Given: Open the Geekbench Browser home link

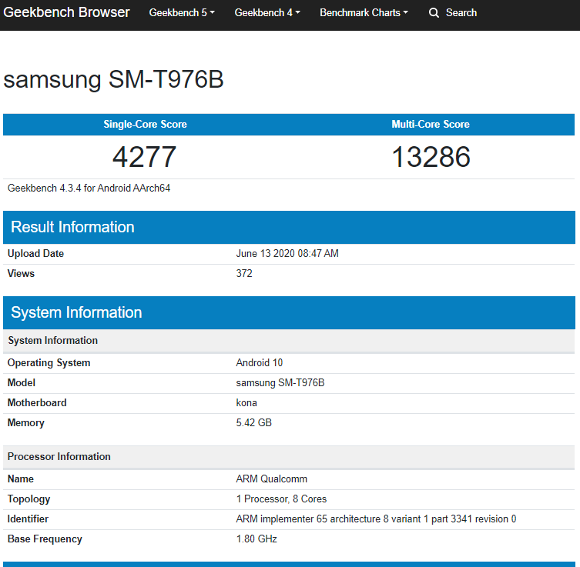Looking at the screenshot, I should tap(66, 12).
